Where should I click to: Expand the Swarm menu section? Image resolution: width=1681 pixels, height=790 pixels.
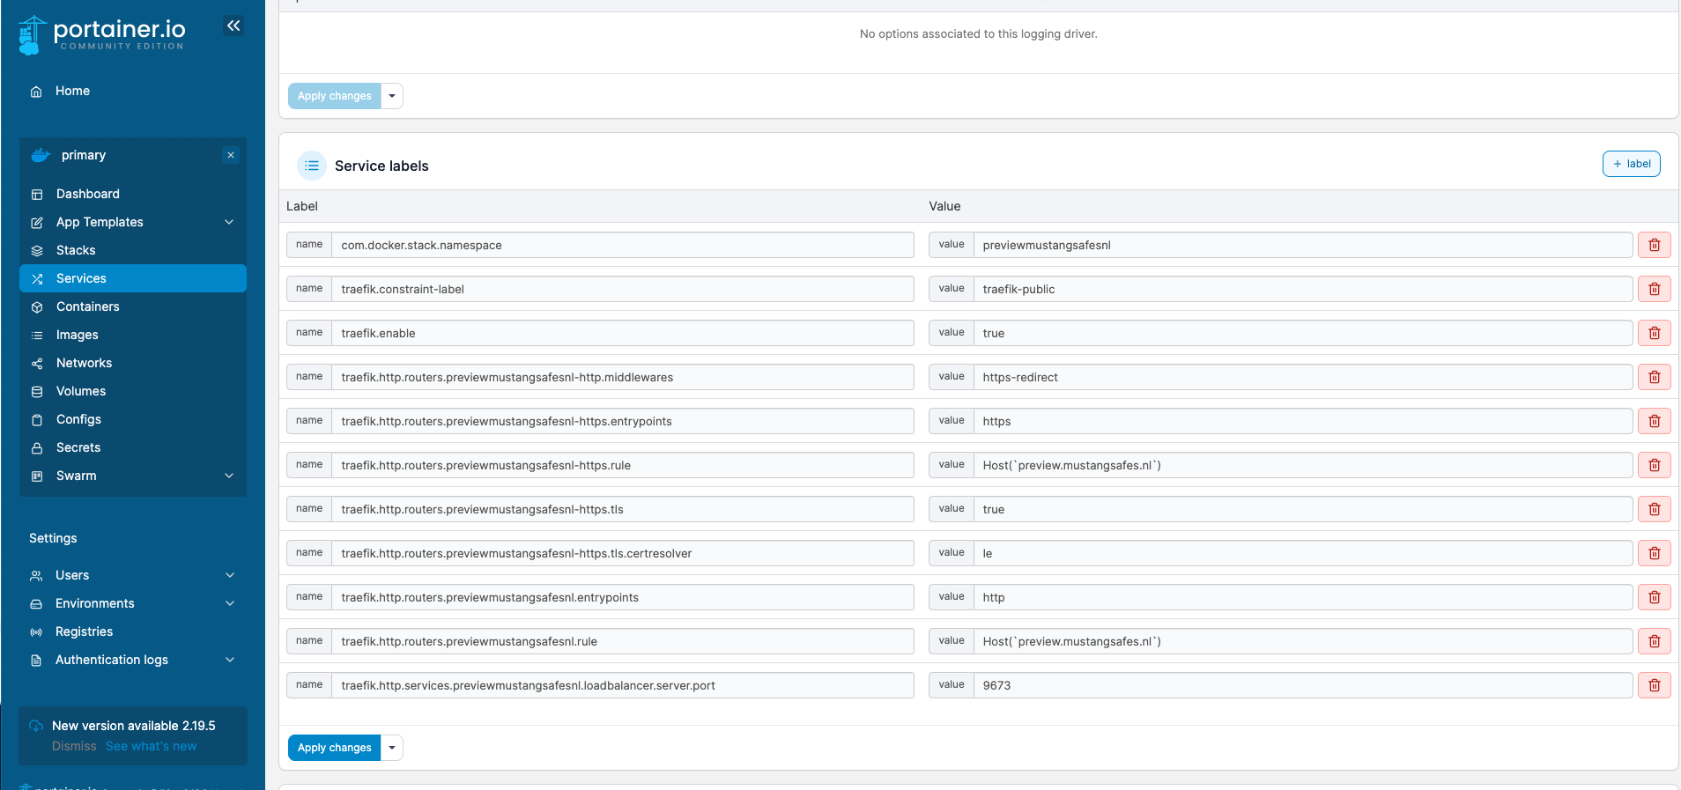point(229,476)
